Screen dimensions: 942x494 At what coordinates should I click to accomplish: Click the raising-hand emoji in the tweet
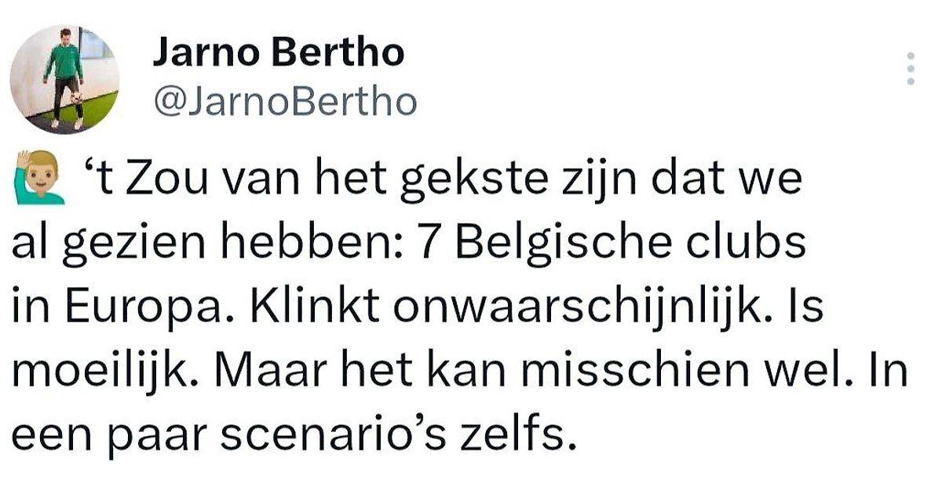[39, 180]
